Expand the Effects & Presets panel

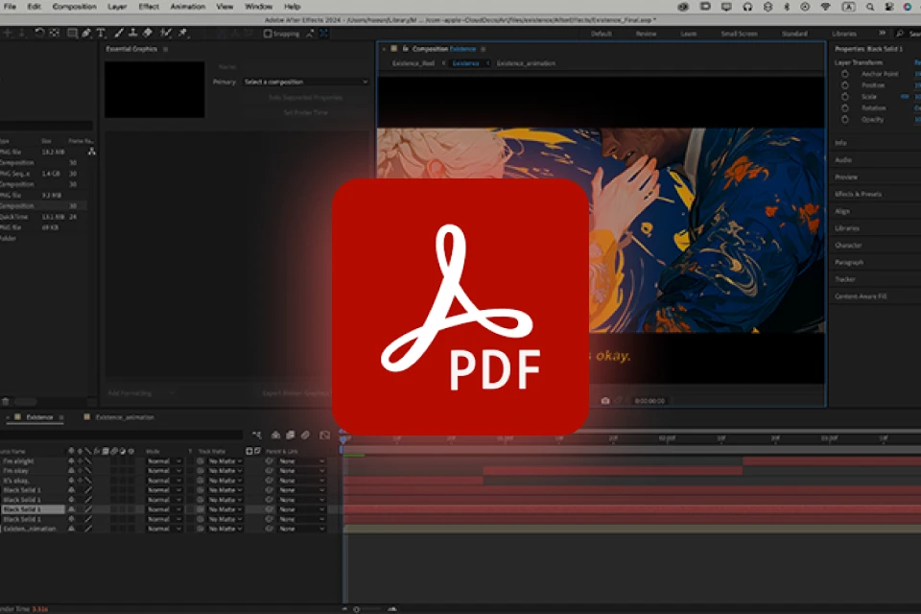click(858, 194)
